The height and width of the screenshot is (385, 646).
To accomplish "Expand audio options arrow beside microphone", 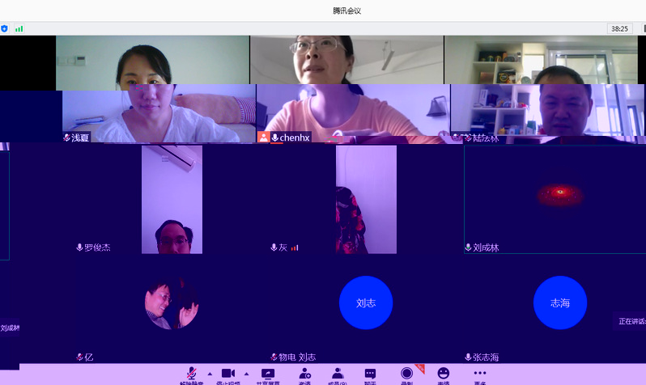I will [210, 374].
